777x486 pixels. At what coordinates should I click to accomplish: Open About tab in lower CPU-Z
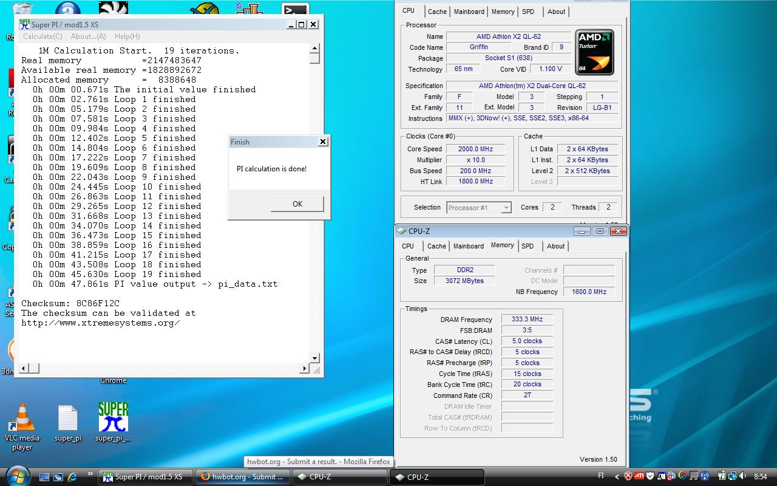tap(555, 246)
